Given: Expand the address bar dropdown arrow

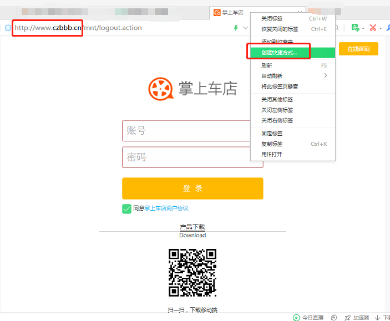Looking at the screenshot, I should pyautogui.click(x=245, y=28).
